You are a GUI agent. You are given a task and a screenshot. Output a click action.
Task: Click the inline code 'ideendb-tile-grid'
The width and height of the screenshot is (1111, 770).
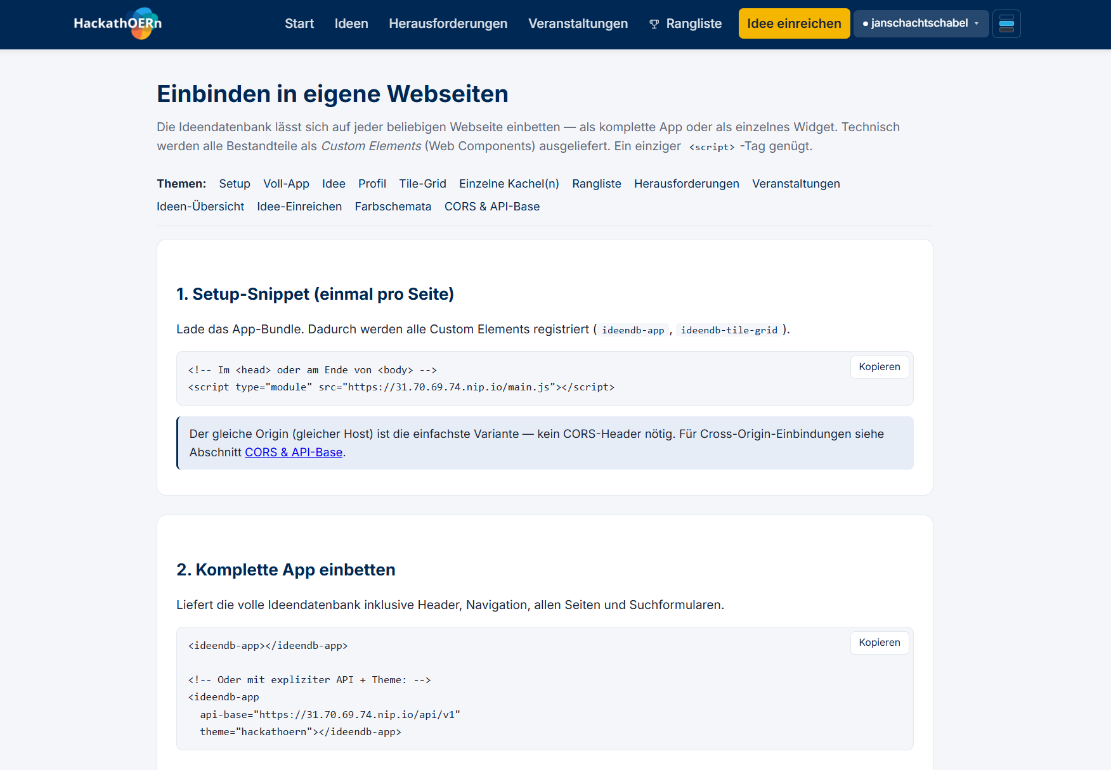(x=729, y=330)
